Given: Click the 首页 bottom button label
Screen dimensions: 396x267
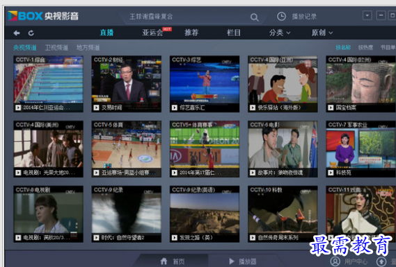Looking at the screenshot, I should tap(179, 261).
